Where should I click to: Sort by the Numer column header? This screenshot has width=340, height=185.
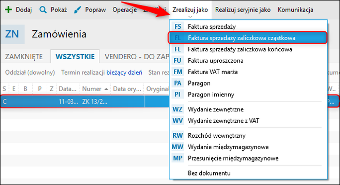95,89
